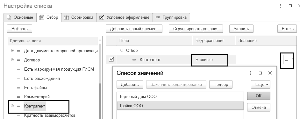Maximize the Список значений dialog
Viewport: 300px width, 119px height.
260,73
